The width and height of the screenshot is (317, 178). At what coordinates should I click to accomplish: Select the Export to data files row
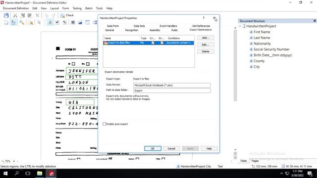point(149,43)
